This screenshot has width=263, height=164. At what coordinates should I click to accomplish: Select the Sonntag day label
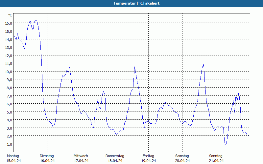pos(216,156)
